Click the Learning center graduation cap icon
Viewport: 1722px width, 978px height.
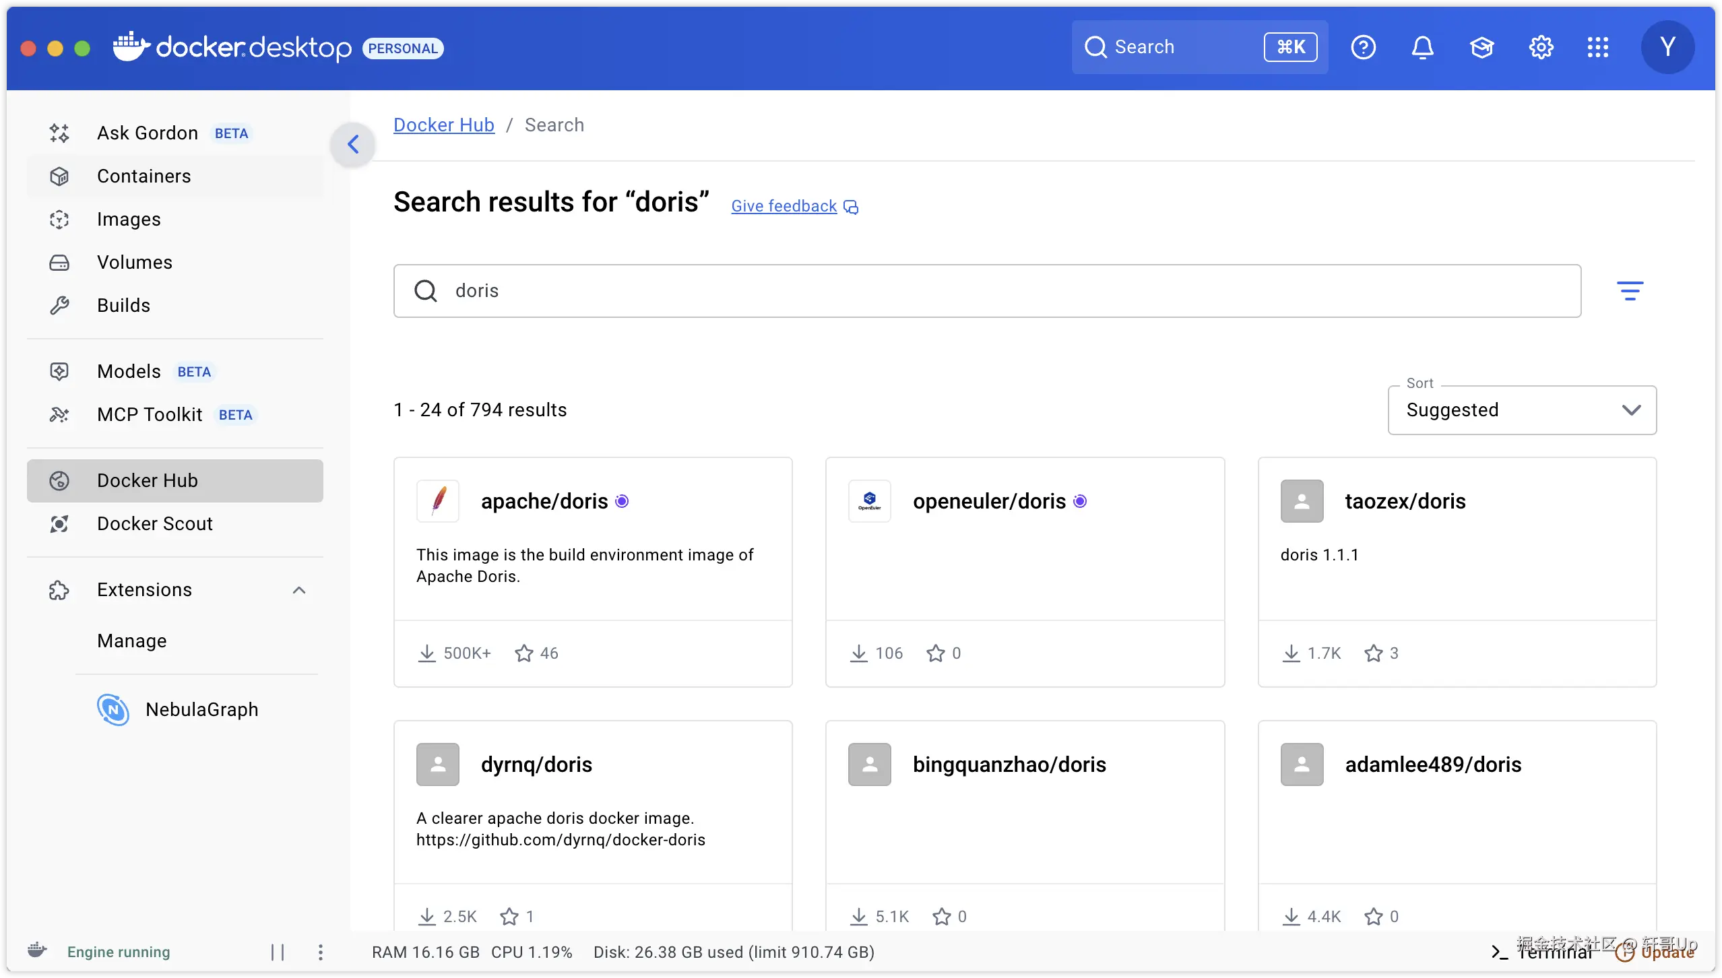pos(1481,48)
